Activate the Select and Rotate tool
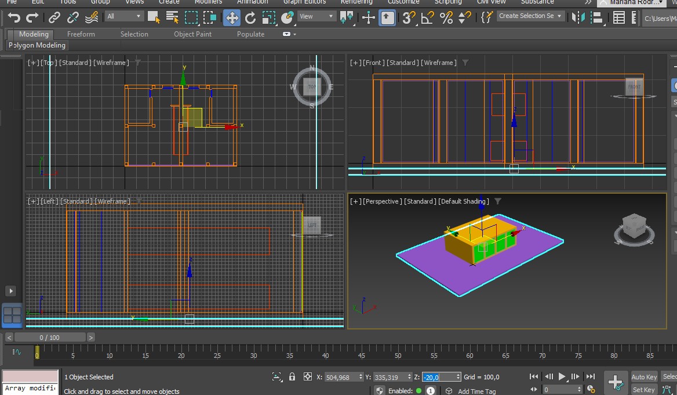 pyautogui.click(x=250, y=17)
